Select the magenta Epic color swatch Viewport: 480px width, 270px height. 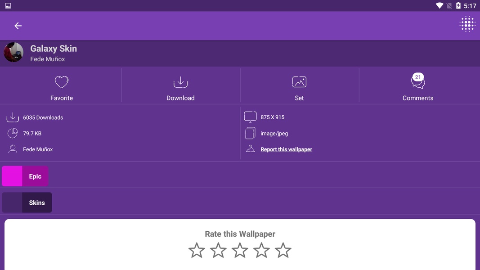point(12,176)
